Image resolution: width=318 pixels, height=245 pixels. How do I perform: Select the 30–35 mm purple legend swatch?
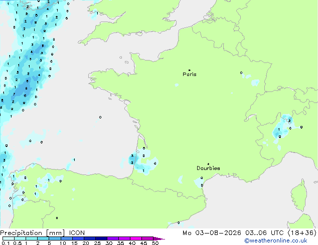[x=112, y=238]
